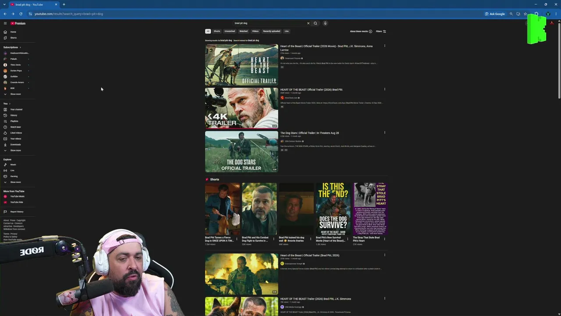Viewport: 561px width, 316px height.
Task: Open more options for Paramount Heart of the Beast trailer
Action: 385,46
